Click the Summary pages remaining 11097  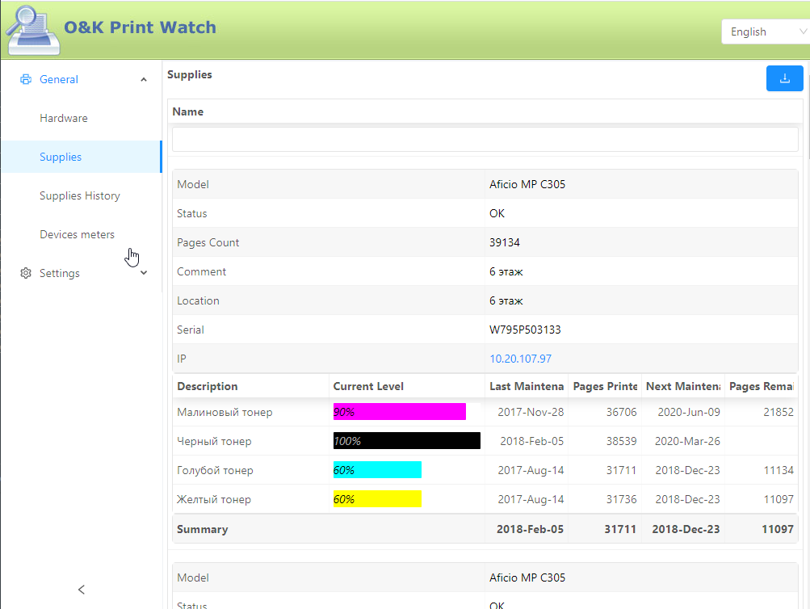(x=778, y=529)
